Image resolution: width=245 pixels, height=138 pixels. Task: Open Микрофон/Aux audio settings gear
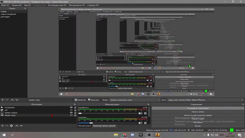(x=145, y=113)
